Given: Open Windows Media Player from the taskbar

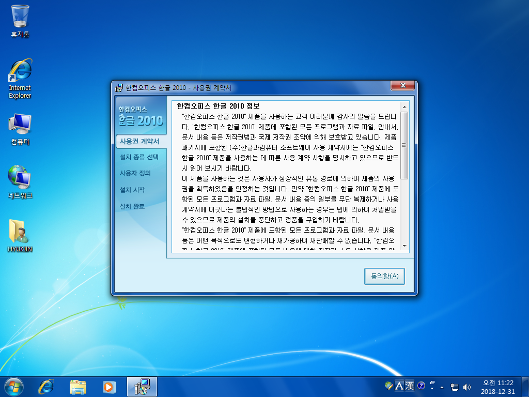Looking at the screenshot, I should tap(109, 387).
